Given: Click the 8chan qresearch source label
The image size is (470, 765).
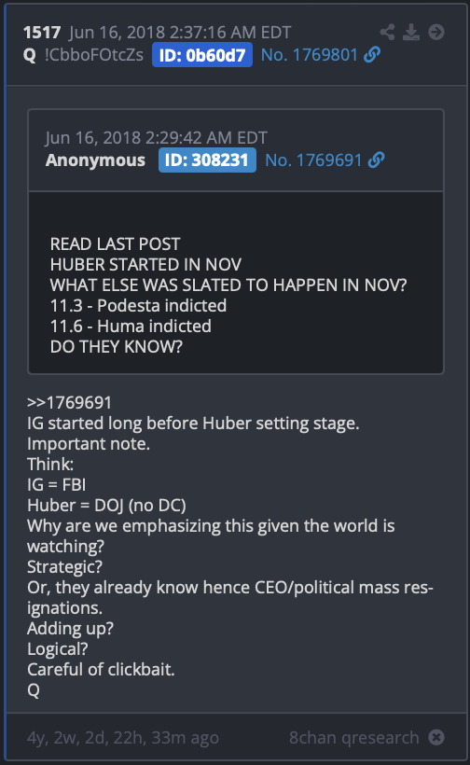Looking at the screenshot, I should click(354, 738).
